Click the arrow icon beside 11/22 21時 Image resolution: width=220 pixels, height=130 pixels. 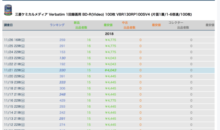coord(23,64)
